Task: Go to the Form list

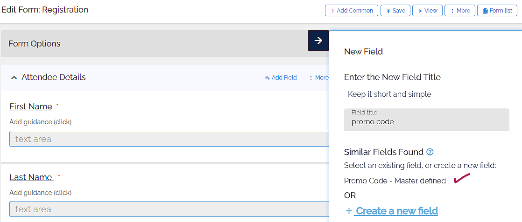Action: click(497, 11)
